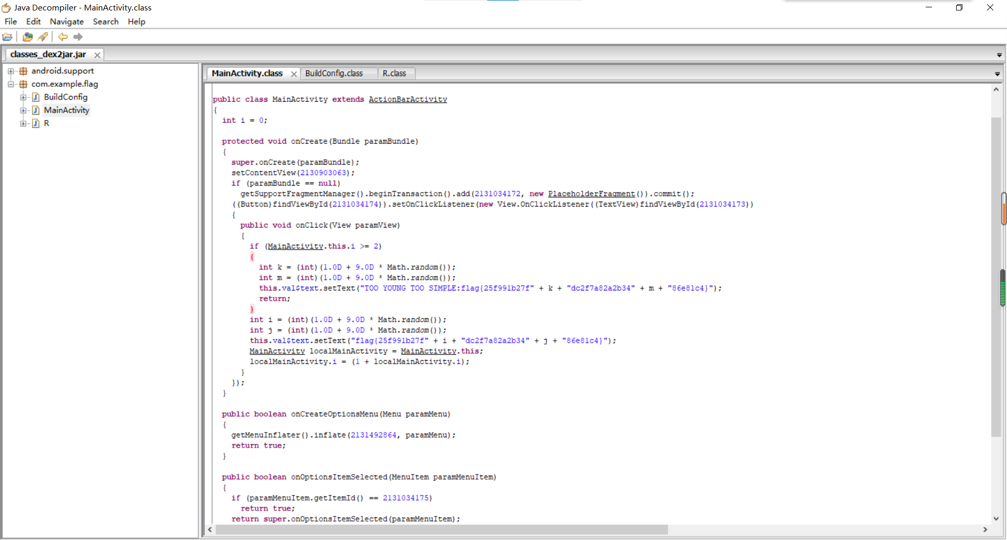Viewport: 1007px width, 540px height.
Task: Click the Backward navigation arrow icon
Action: (63, 37)
